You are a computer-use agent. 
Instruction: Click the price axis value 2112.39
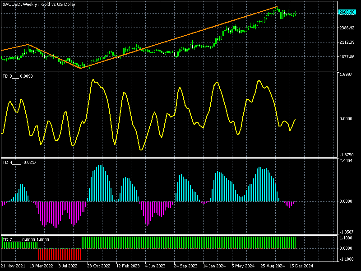pos(347,42)
